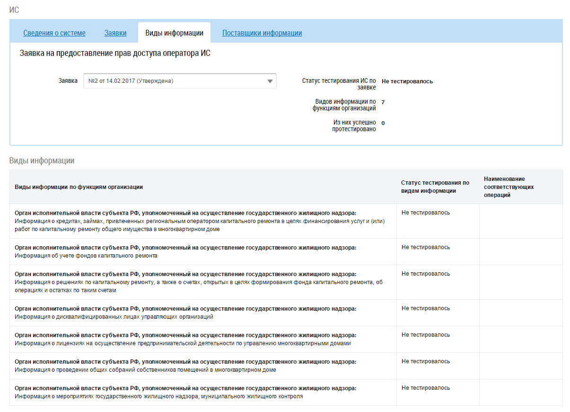570x412 pixels.
Task: Click operations cell of дисквалифицированных лицах row
Action: point(520,313)
